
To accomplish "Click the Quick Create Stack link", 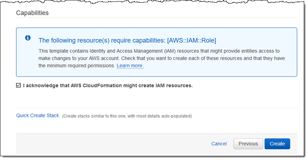I will click(x=37, y=115).
